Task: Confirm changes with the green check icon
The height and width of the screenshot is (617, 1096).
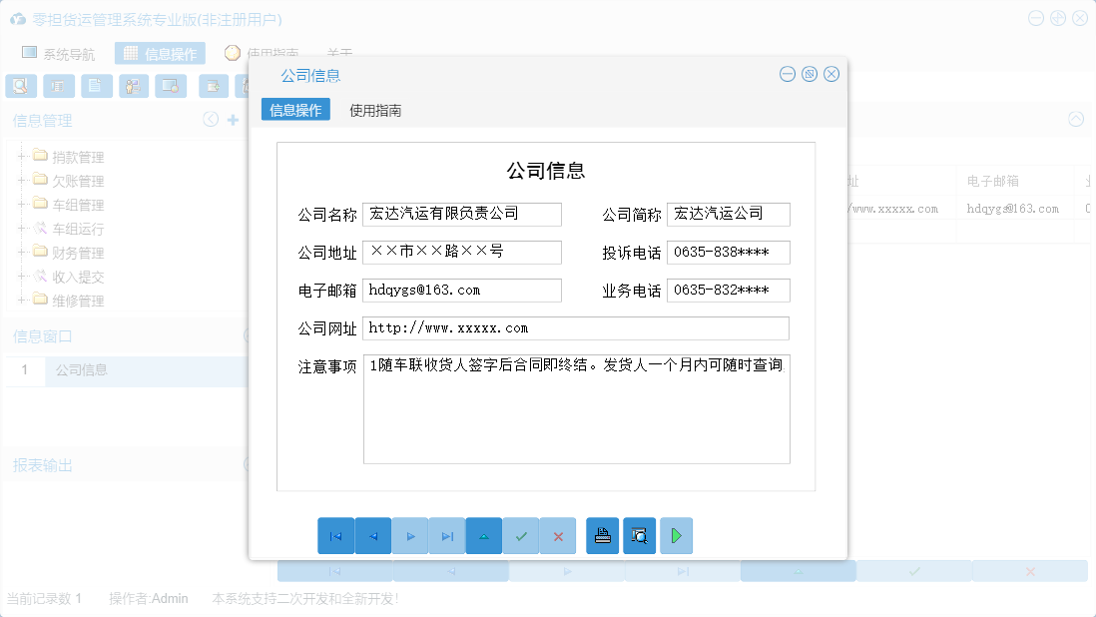Action: point(520,536)
